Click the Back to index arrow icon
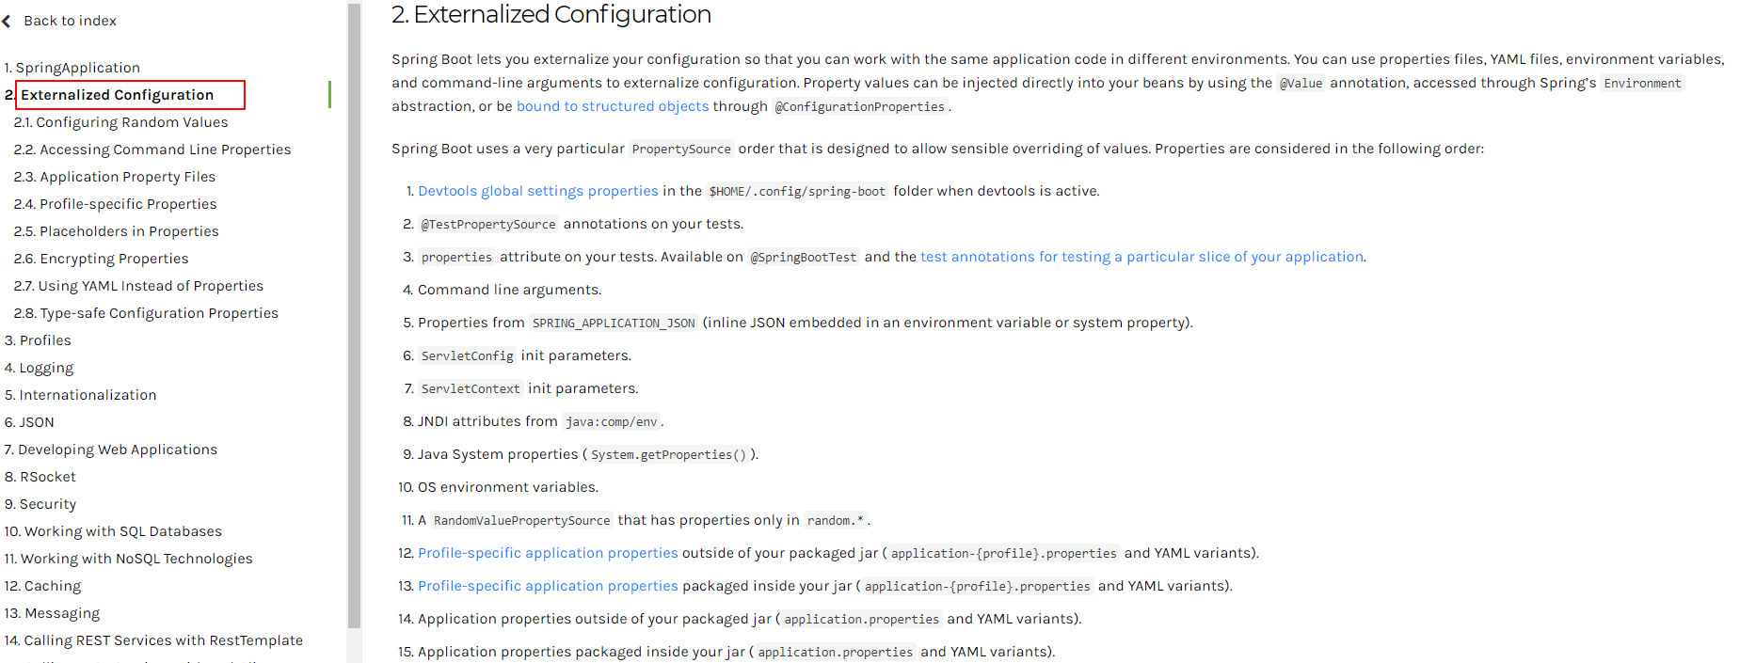The image size is (1756, 663). pyautogui.click(x=7, y=21)
